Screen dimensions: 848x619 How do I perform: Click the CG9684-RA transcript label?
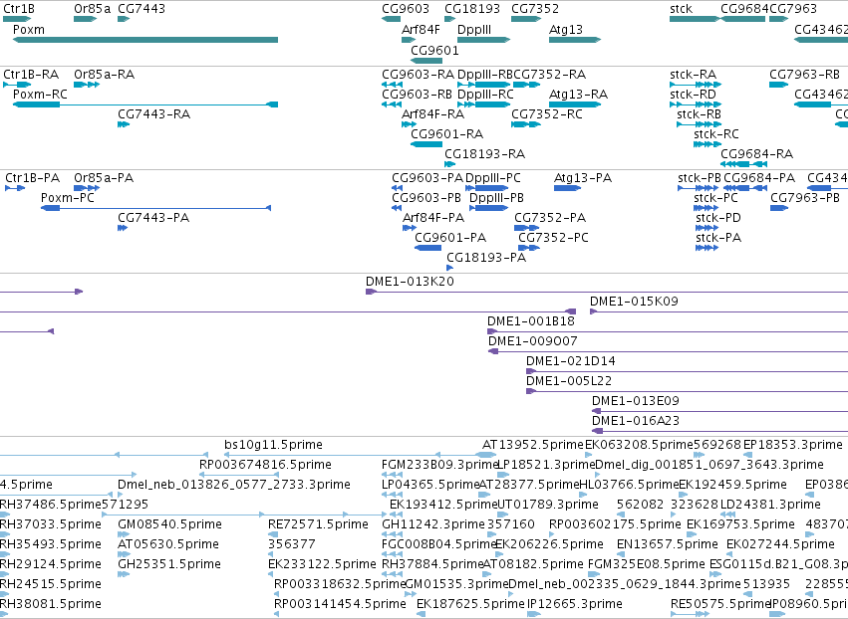coord(757,154)
